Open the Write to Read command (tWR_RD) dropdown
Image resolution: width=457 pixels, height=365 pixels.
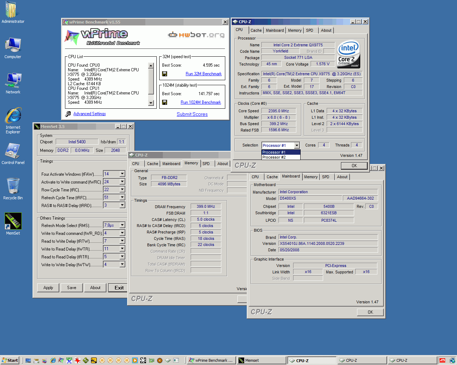(x=122, y=233)
